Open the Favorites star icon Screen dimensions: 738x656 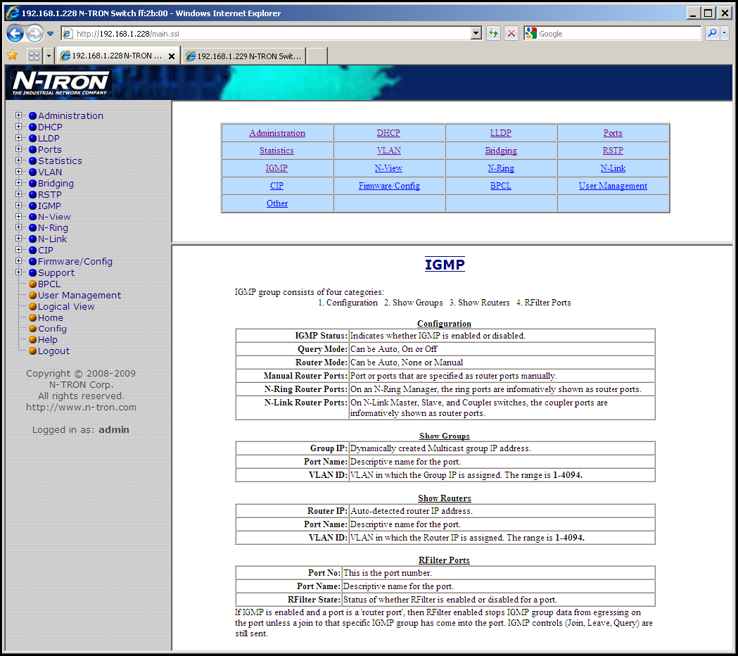point(13,56)
